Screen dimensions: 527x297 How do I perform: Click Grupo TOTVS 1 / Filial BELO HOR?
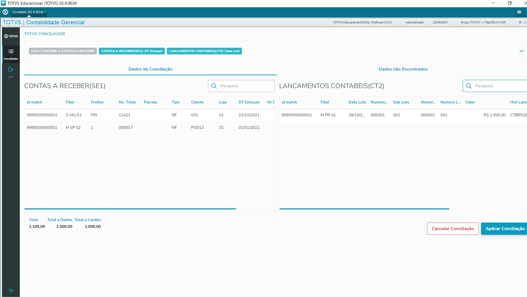click(x=483, y=22)
